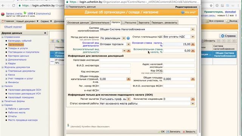The image size is (242, 136).
Task: Bookmark this page with star icon
Action: [x=211, y=6]
